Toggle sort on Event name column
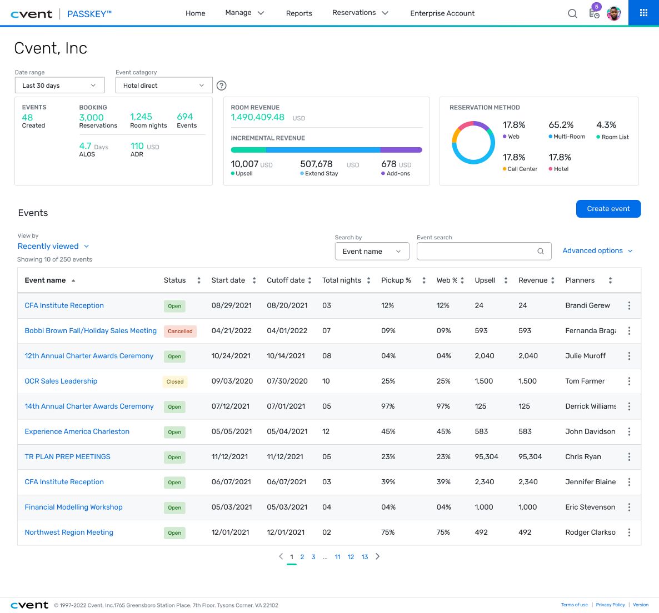 tap(73, 280)
